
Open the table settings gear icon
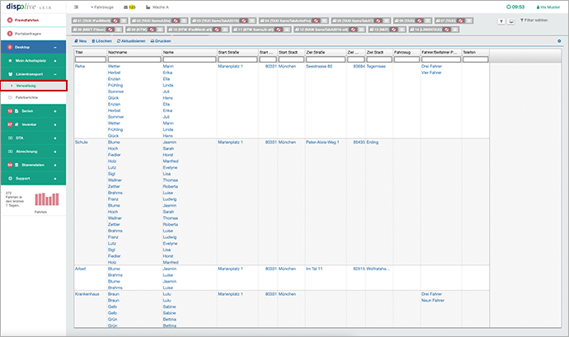tap(559, 41)
